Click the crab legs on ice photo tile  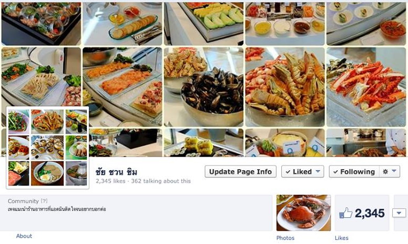coord(366,87)
